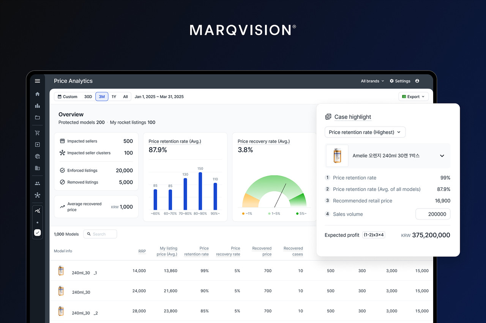The width and height of the screenshot is (486, 323).
Task: Select the 1Y time range tab
Action: coord(114,97)
